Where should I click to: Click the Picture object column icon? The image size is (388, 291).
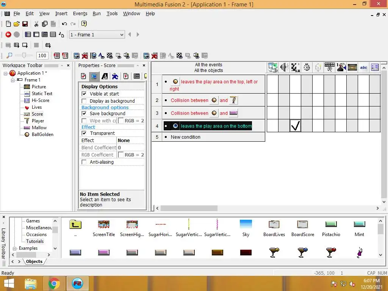tap(352, 67)
